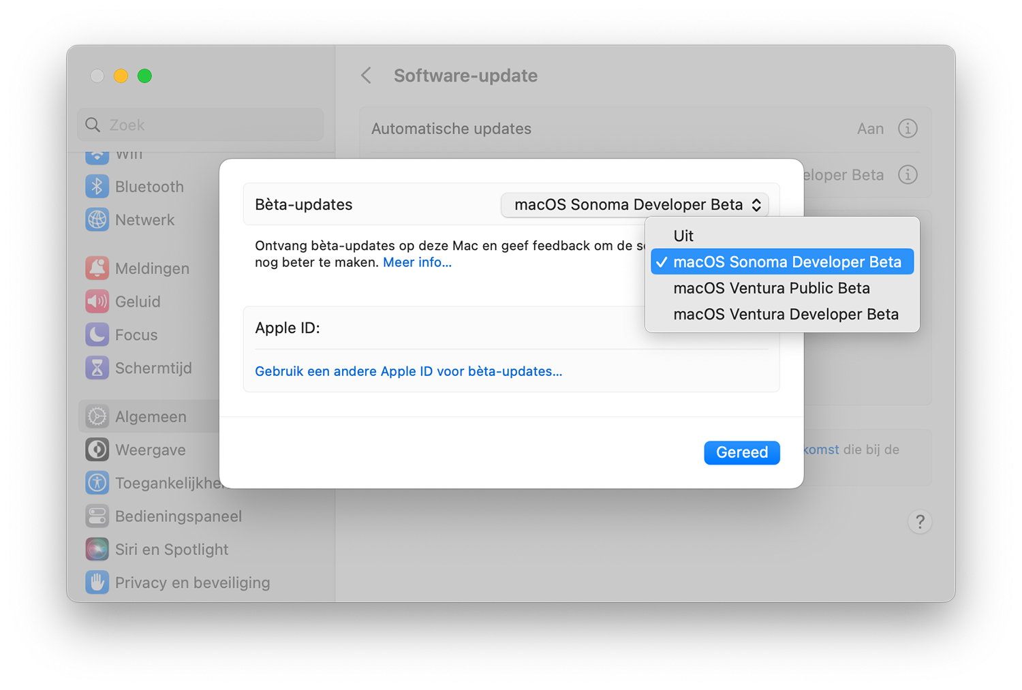Click the Automatische updates row label

[x=451, y=129]
